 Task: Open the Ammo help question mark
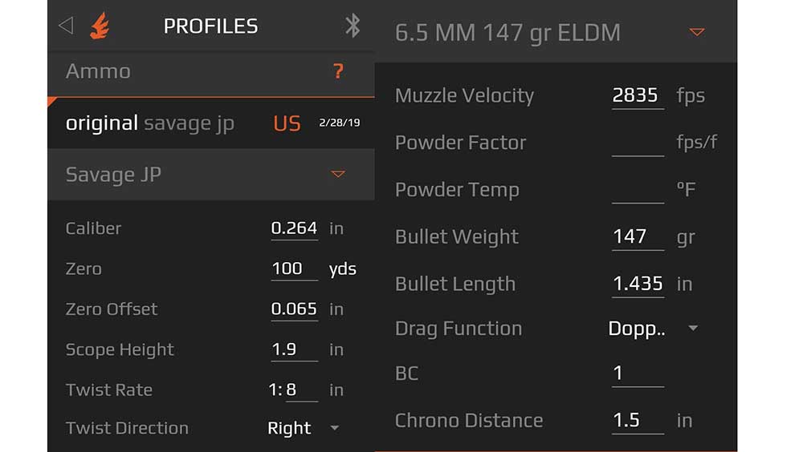(338, 71)
